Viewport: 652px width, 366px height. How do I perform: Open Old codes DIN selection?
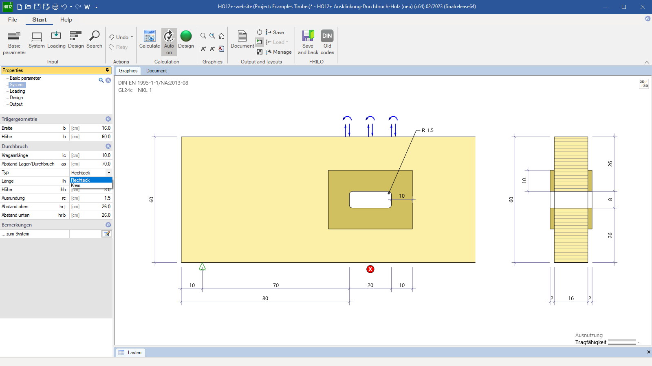click(327, 42)
